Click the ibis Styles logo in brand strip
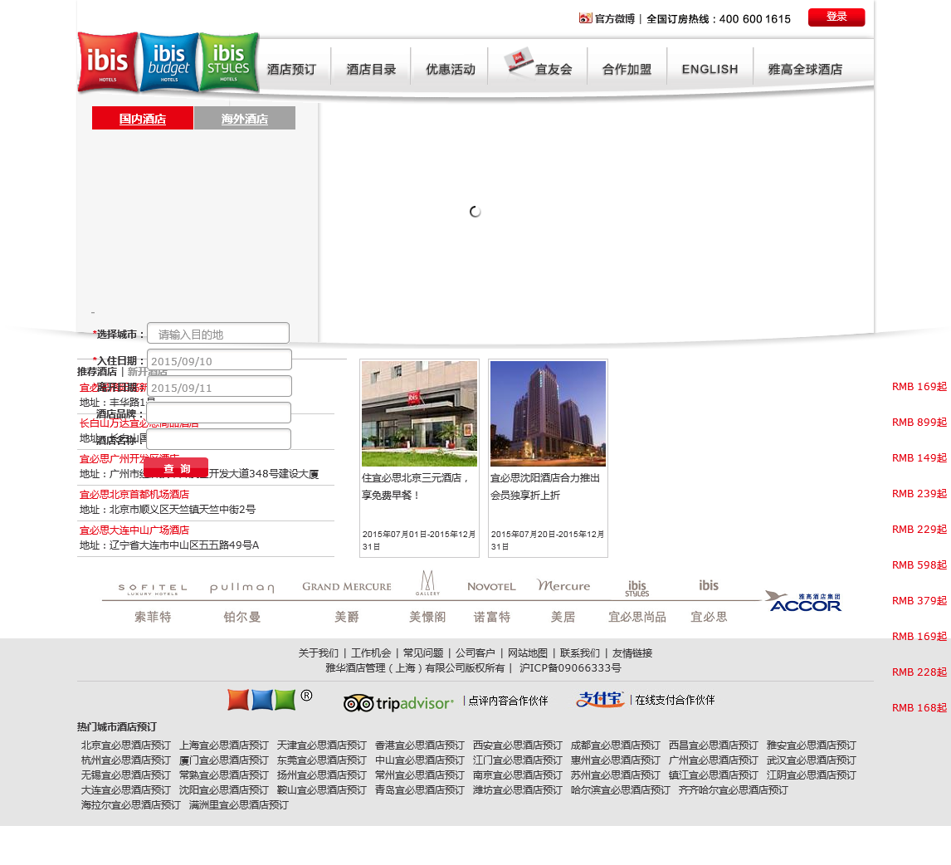 pyautogui.click(x=636, y=588)
